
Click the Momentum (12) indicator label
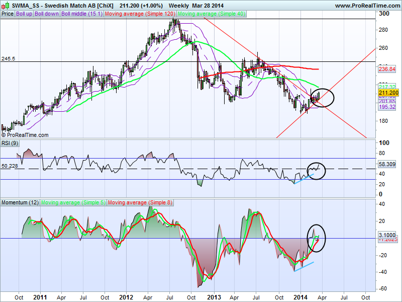click(x=20, y=203)
